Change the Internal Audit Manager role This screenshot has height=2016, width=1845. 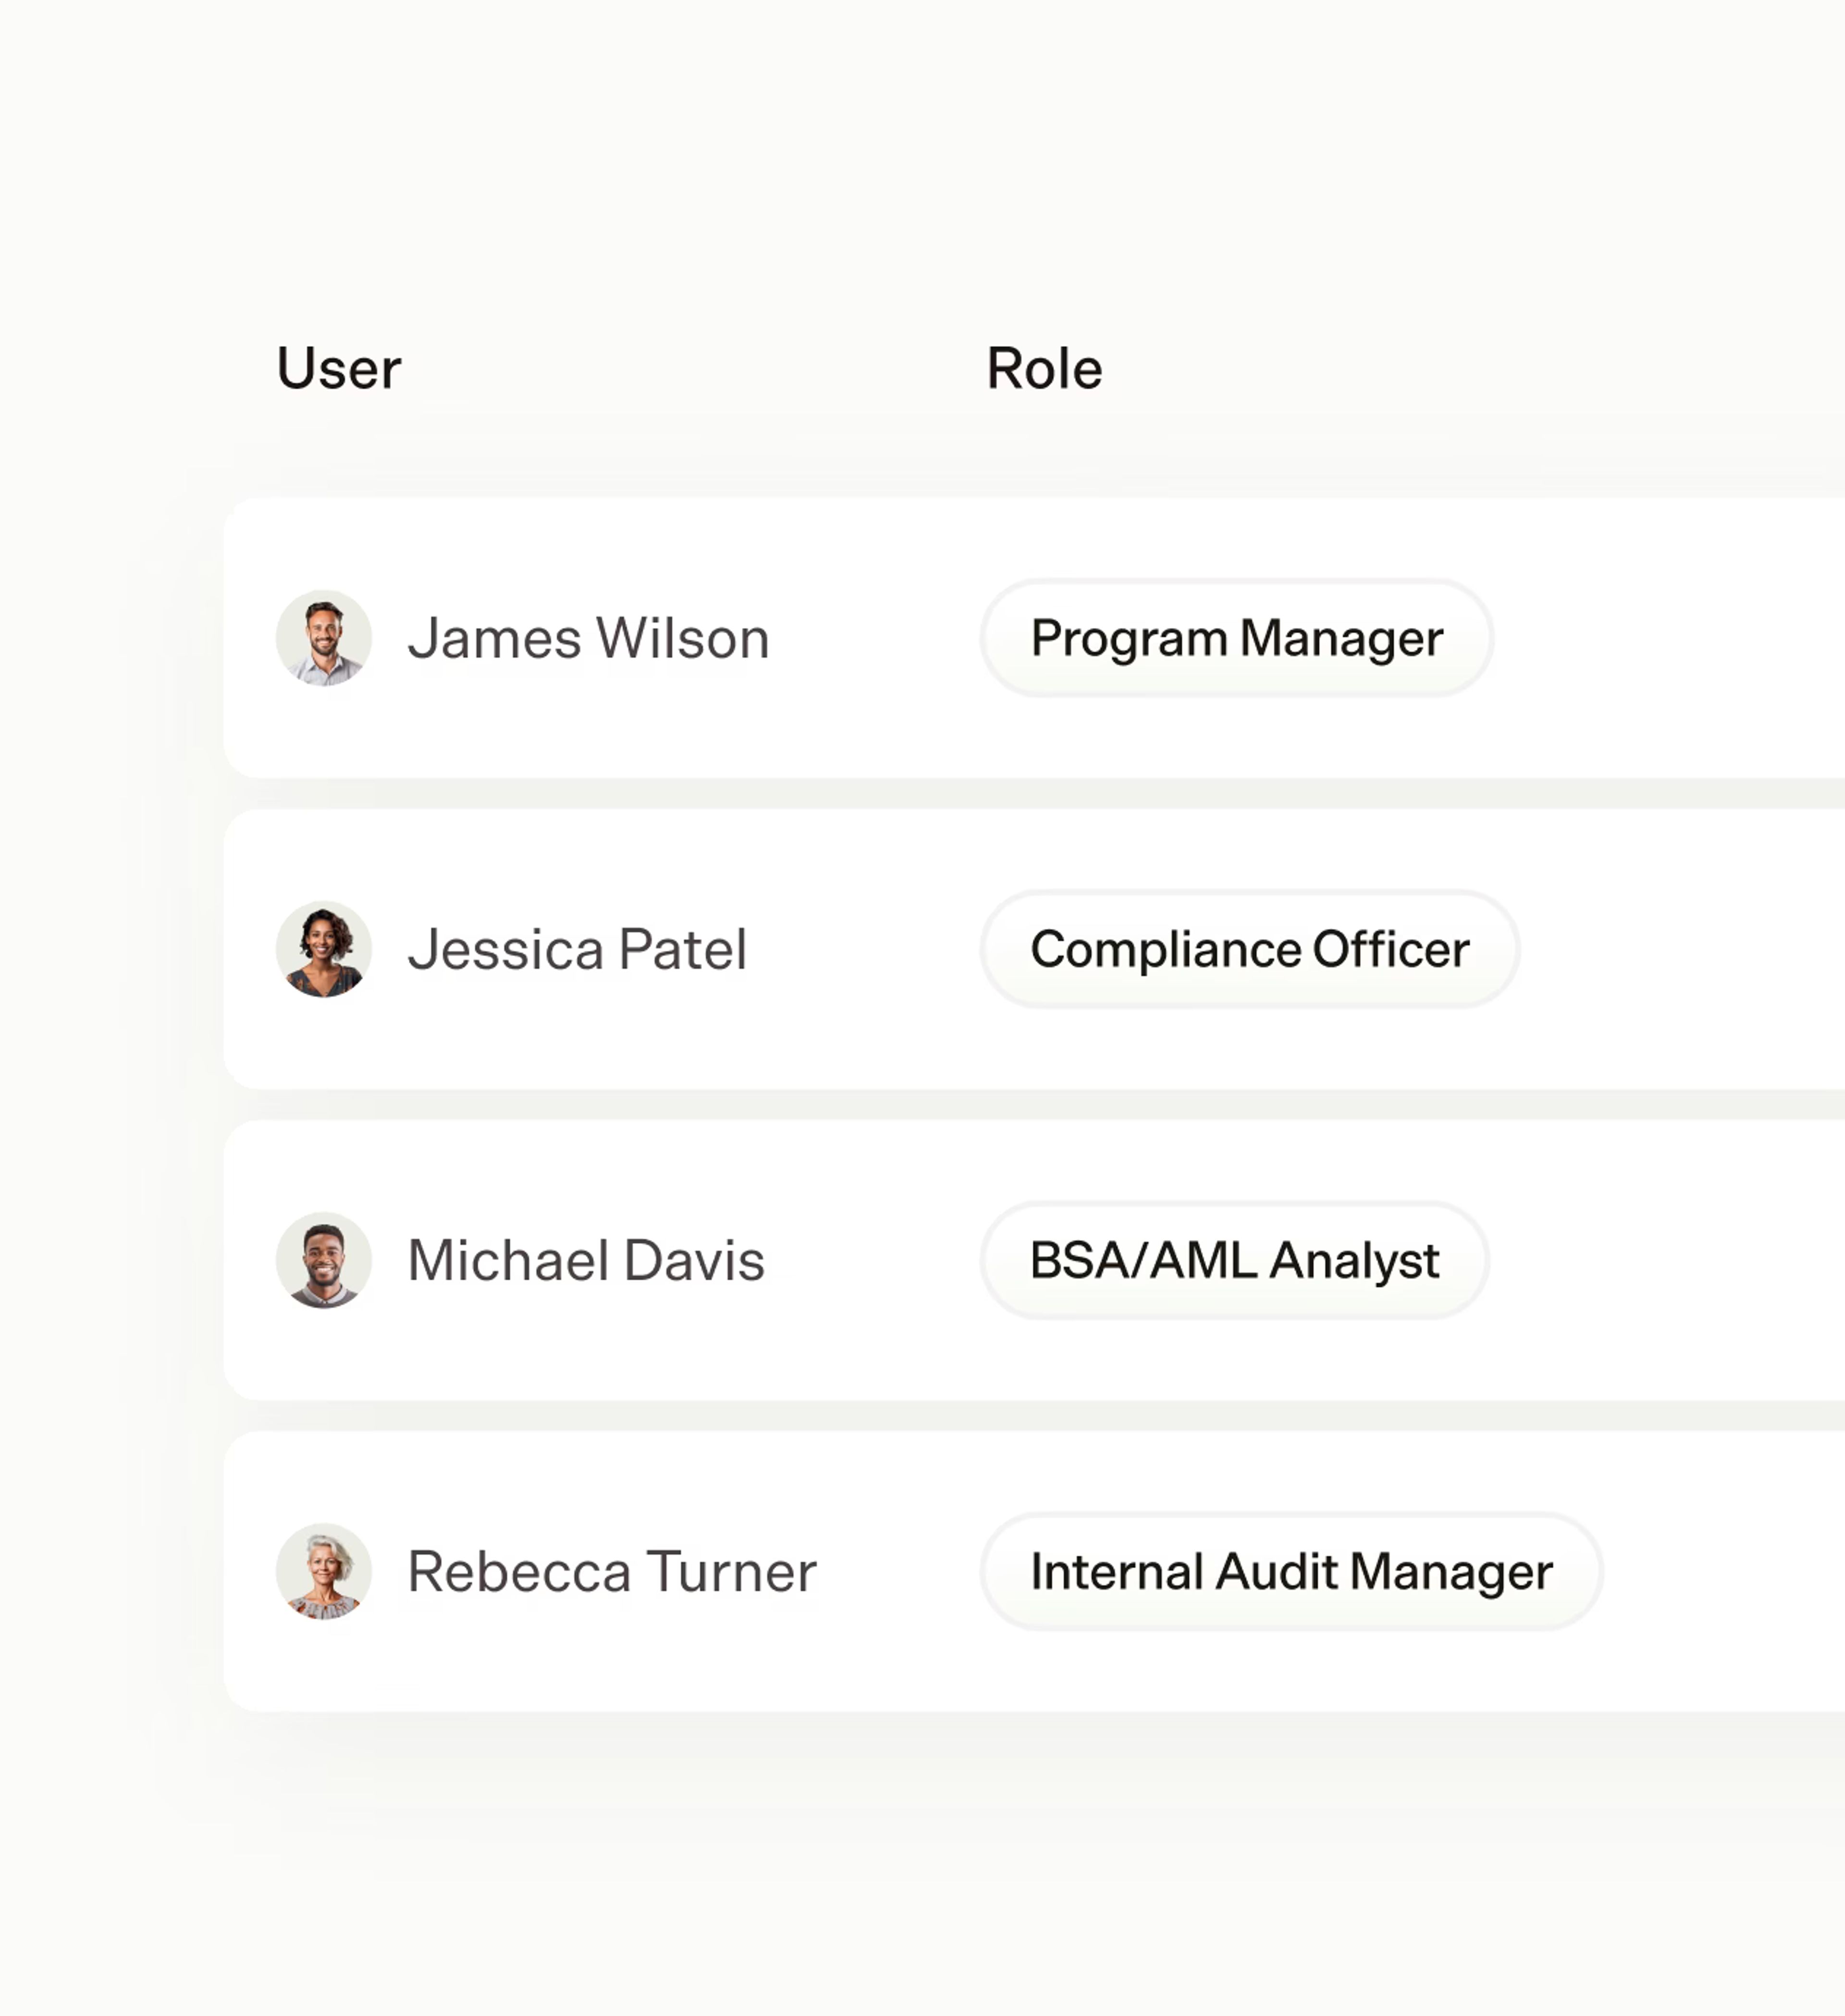(x=1291, y=1571)
